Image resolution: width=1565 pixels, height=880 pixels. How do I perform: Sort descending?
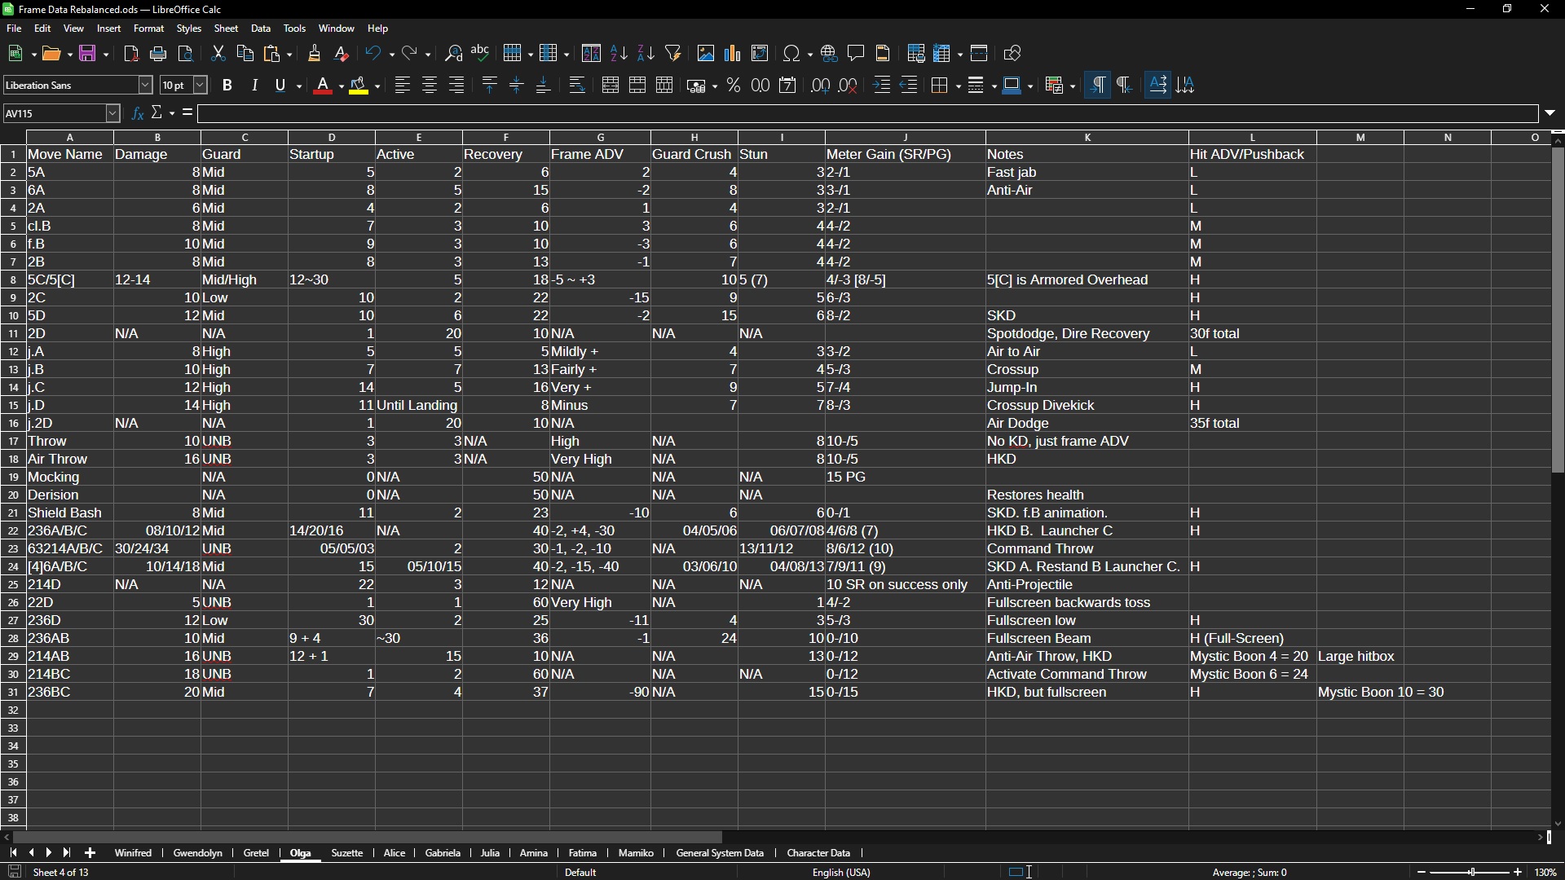tap(646, 54)
